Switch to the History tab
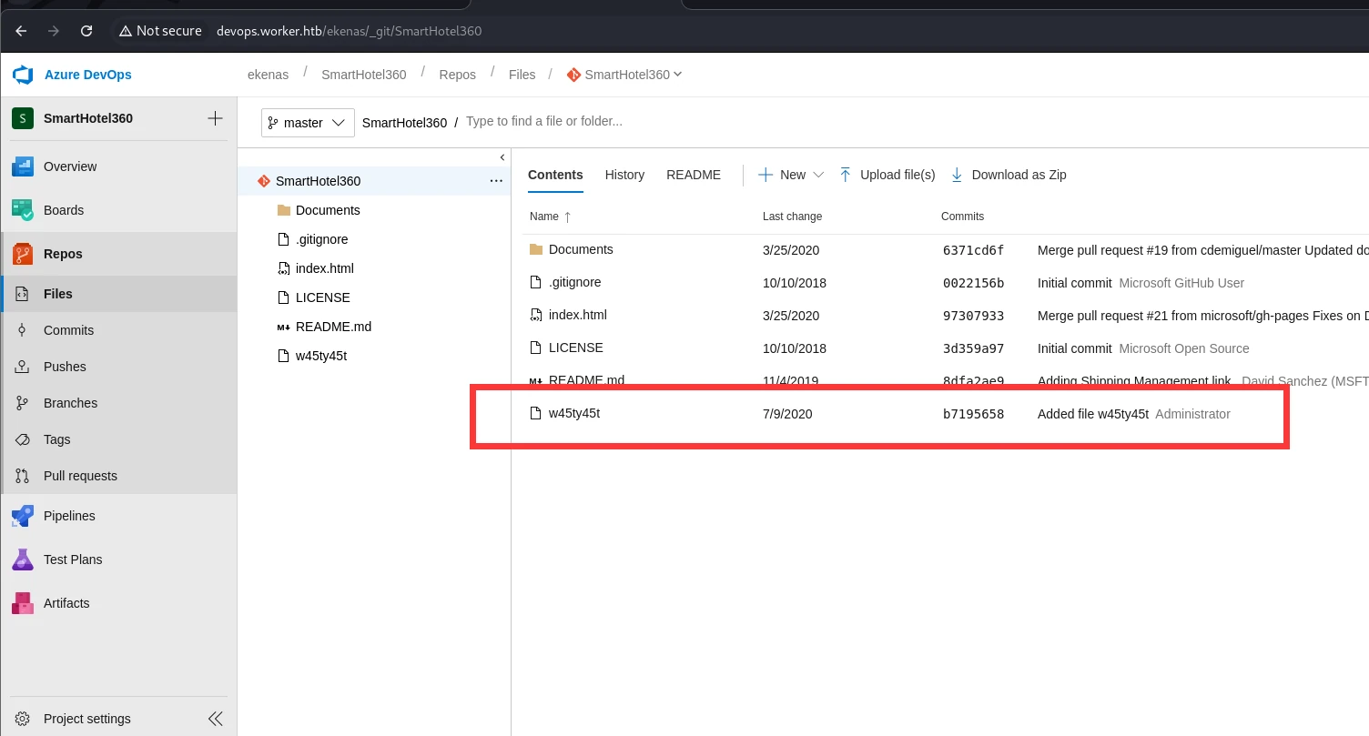 624,175
